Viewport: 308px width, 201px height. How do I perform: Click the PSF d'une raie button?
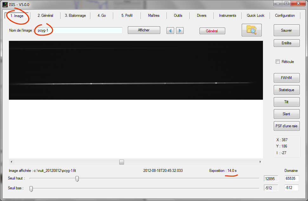pos(287,126)
